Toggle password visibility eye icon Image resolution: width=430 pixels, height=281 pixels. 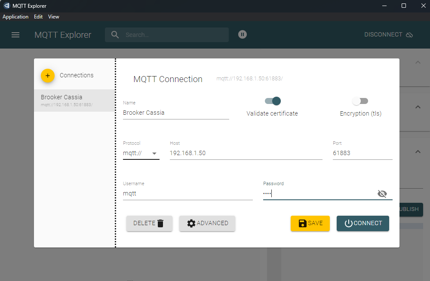[x=382, y=194]
